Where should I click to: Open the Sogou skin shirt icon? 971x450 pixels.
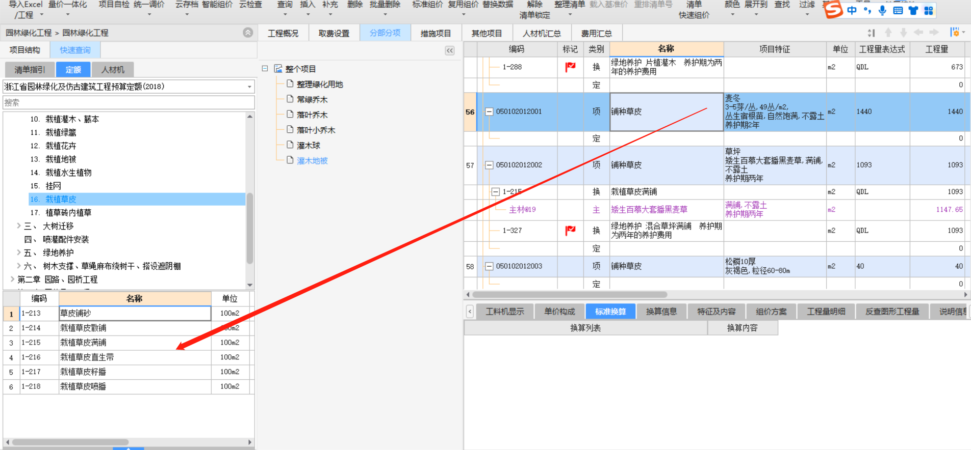click(x=913, y=10)
